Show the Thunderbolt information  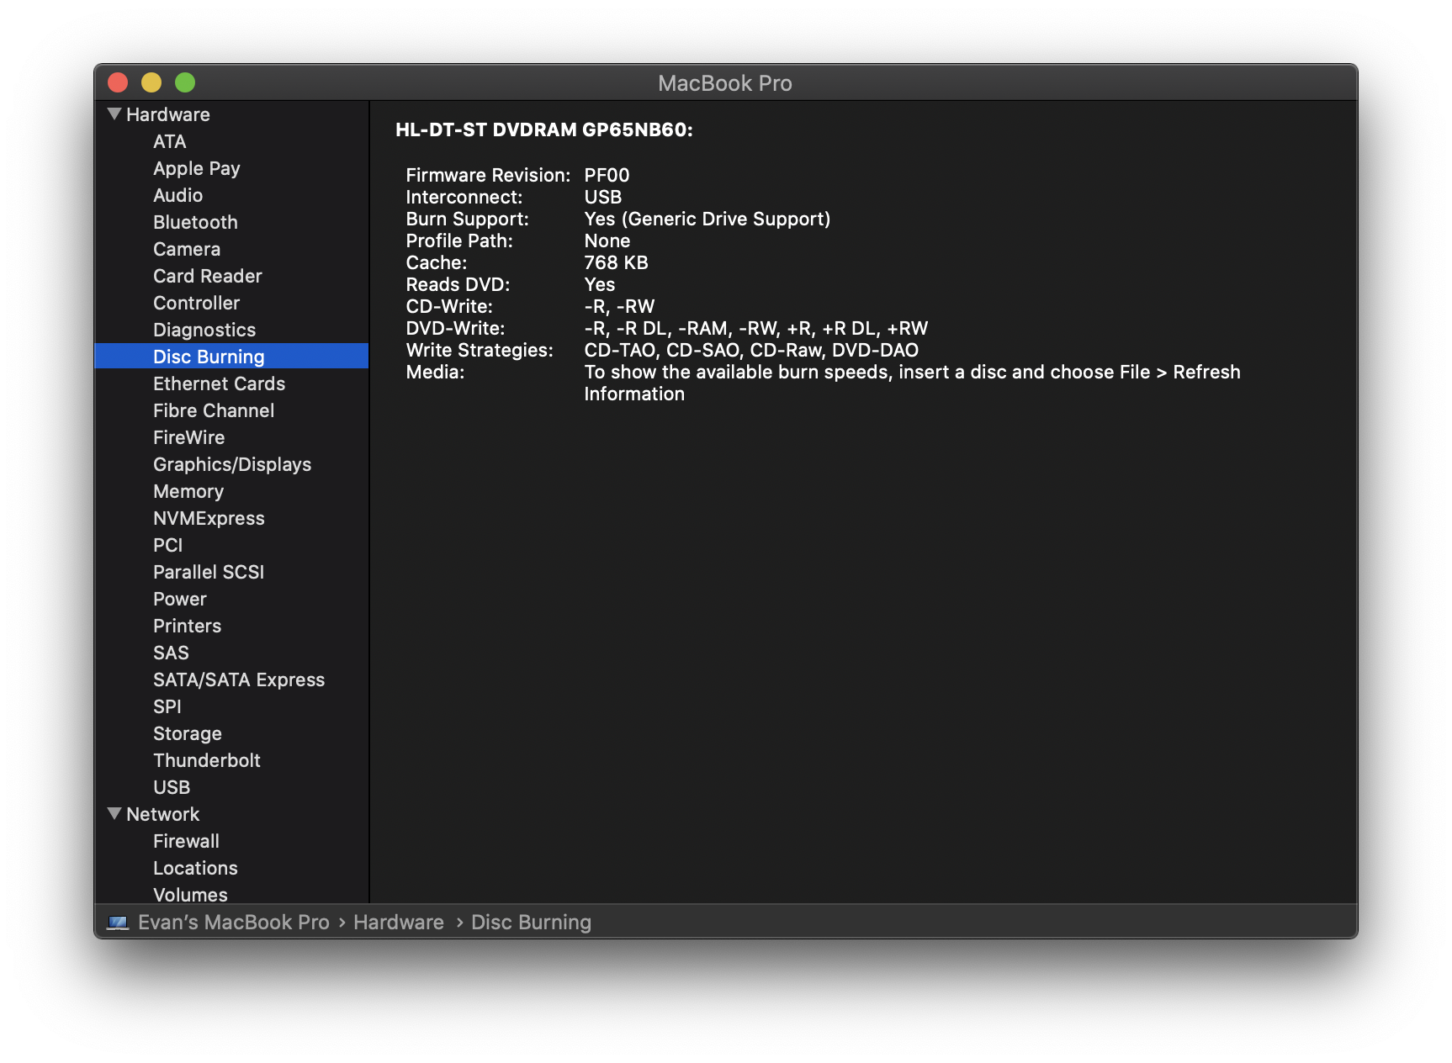[206, 760]
